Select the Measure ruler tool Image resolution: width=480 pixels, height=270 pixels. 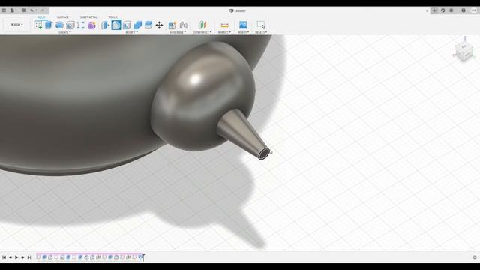[224, 25]
